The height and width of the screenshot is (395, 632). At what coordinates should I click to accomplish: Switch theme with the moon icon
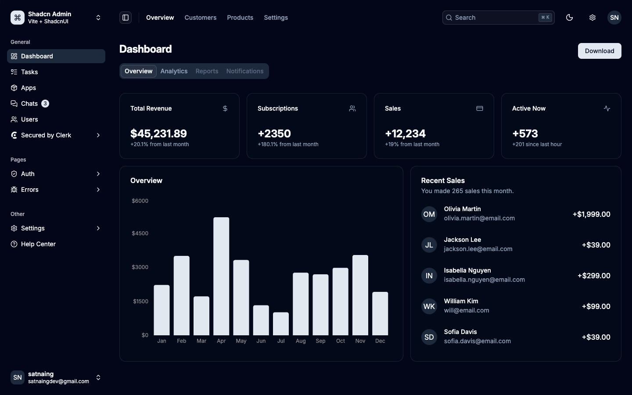click(570, 18)
